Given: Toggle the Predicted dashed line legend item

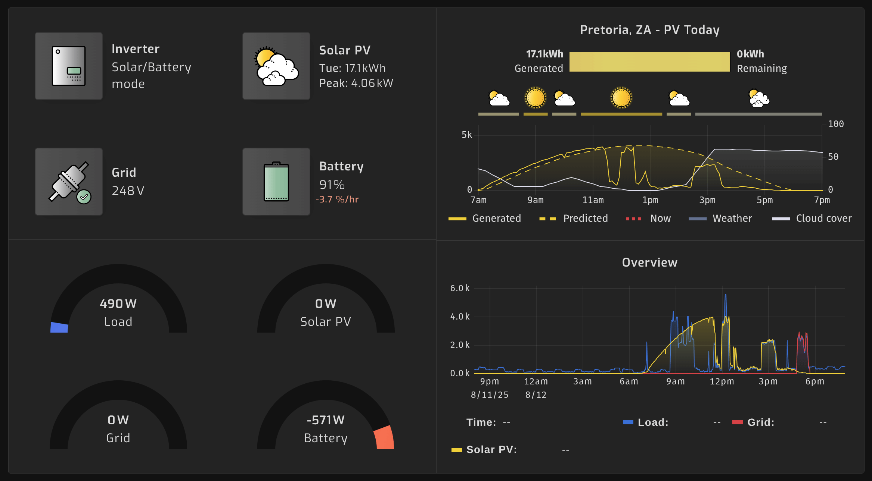Looking at the screenshot, I should [x=575, y=219].
